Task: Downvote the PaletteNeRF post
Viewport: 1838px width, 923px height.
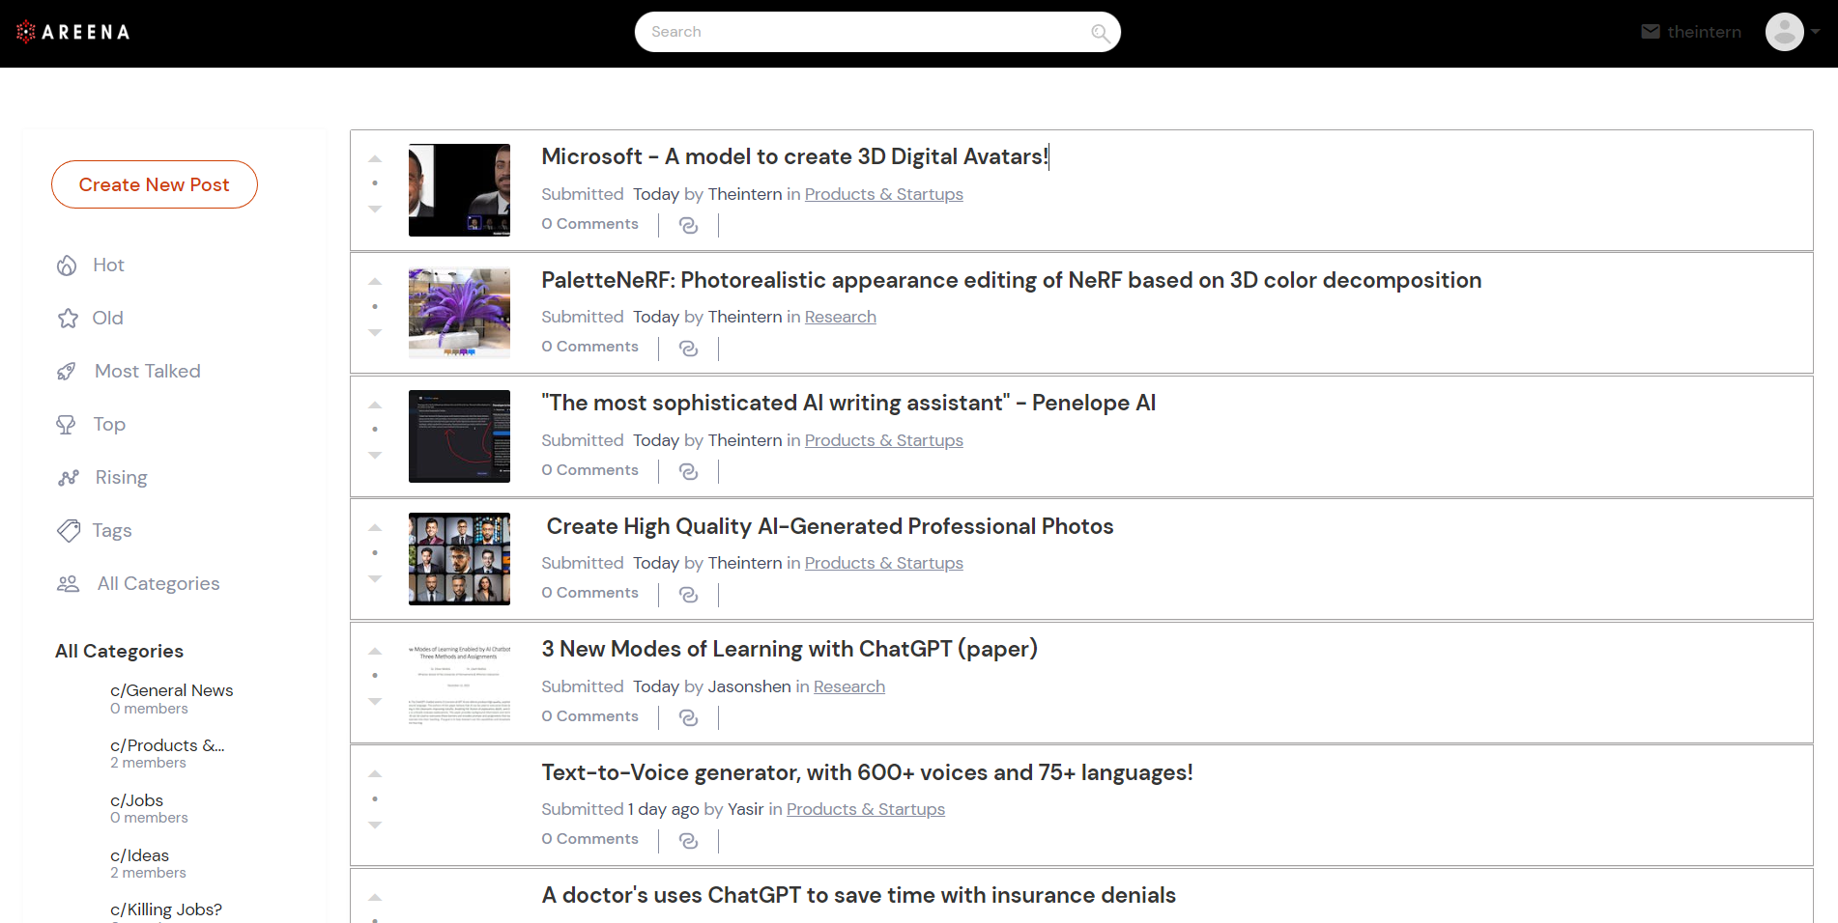Action: pos(375,332)
